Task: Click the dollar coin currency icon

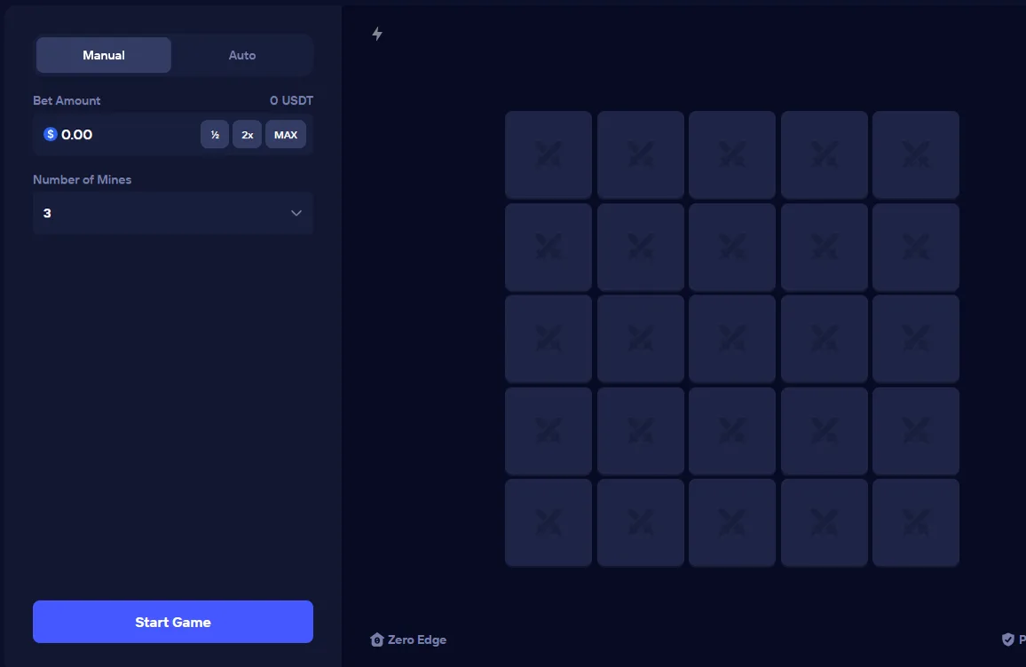Action: [x=51, y=134]
